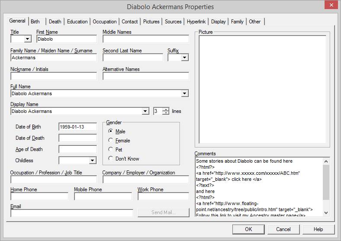Switch to the Birth tab
The image size is (341, 241).
coord(35,22)
